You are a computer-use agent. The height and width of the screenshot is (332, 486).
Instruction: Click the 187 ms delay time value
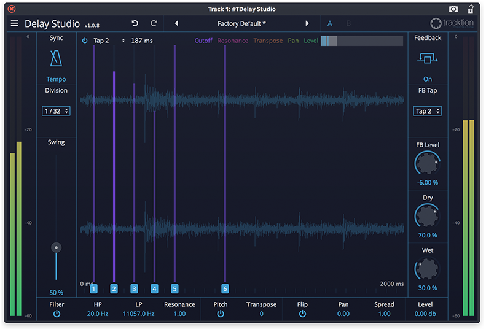pos(142,41)
